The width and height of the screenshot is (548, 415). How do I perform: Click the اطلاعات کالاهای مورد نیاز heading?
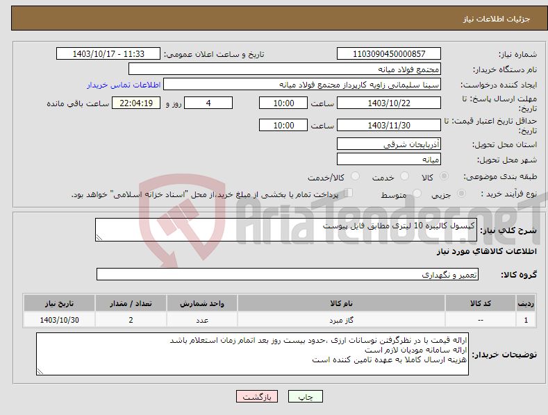(x=486, y=251)
